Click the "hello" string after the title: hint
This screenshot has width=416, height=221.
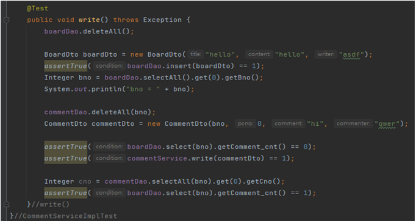coord(220,54)
